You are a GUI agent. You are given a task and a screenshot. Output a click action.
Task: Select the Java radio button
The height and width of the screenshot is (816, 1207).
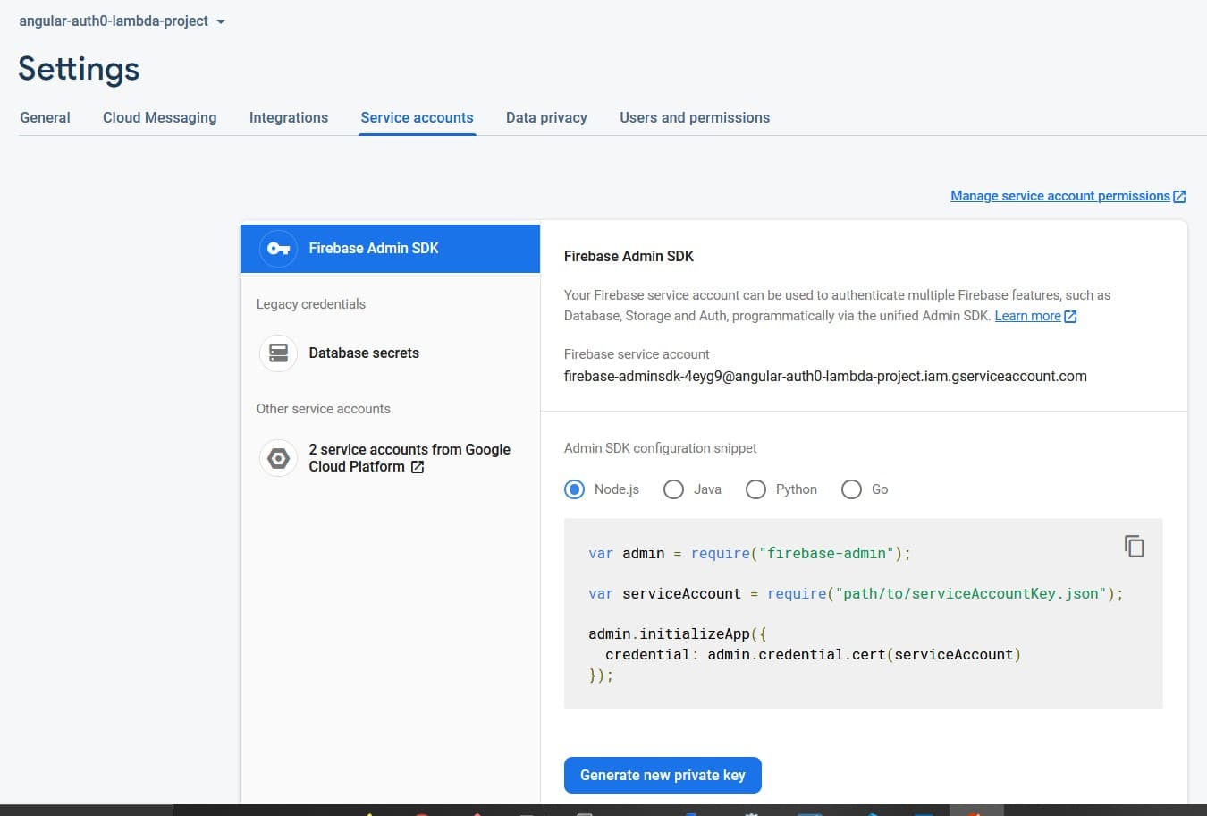coord(673,489)
